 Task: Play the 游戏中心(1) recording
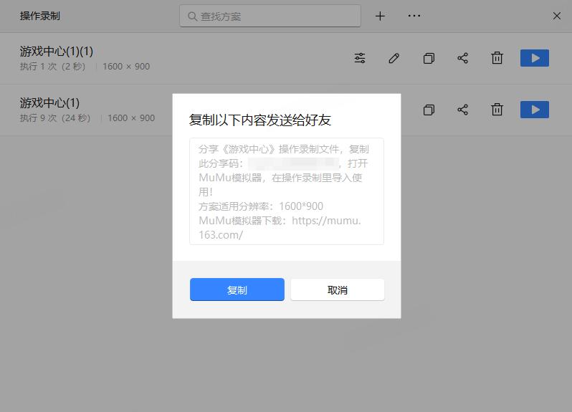534,110
